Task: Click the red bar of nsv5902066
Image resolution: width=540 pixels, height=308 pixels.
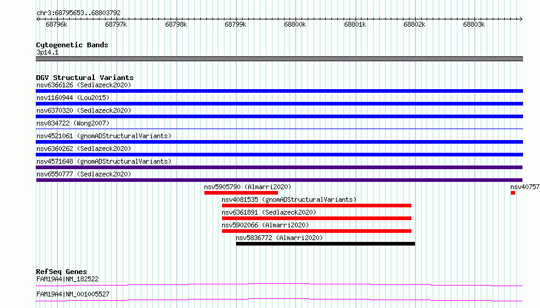Action: tap(317, 231)
